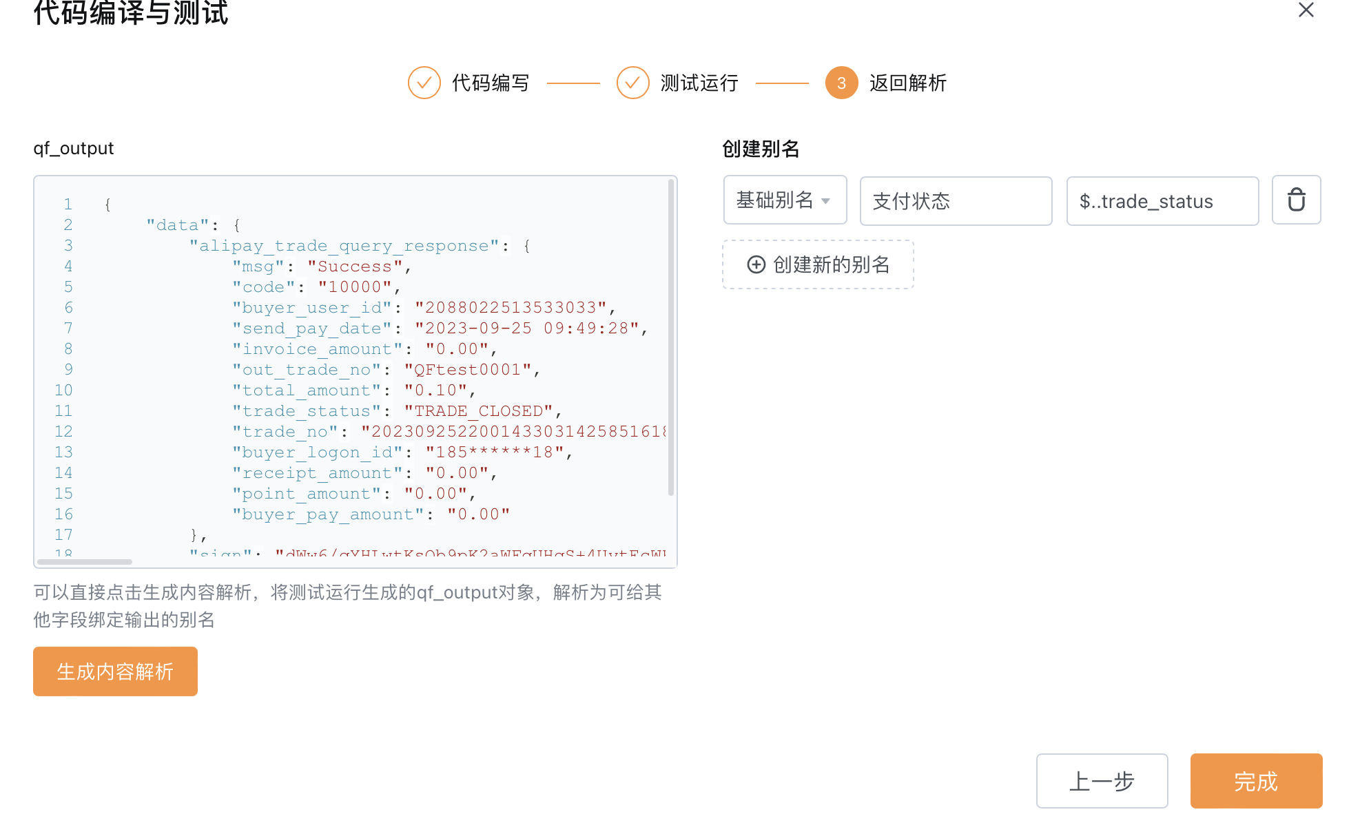Image resolution: width=1360 pixels, height=814 pixels.
Task: Click the plus icon for new alias
Action: pyautogui.click(x=756, y=264)
